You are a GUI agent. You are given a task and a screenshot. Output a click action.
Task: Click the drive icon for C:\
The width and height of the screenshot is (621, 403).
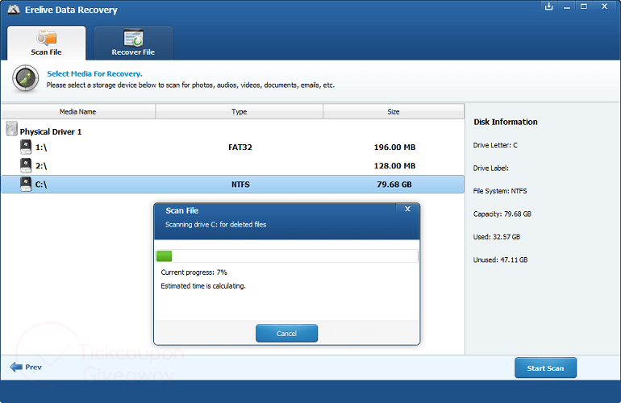[26, 184]
